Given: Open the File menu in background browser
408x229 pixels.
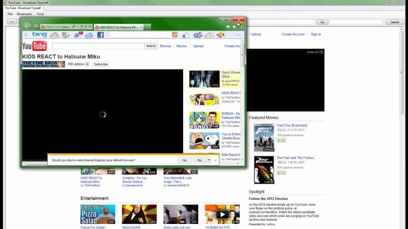Looking at the screenshot, I should click(x=10, y=14).
